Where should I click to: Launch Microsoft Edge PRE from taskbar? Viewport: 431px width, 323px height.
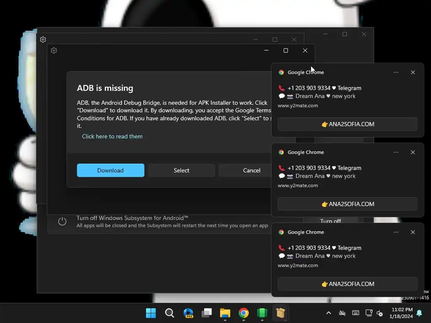(188, 313)
